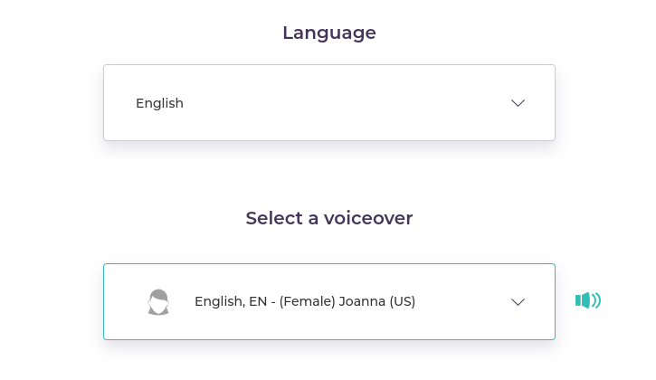The height and width of the screenshot is (380, 656).
Task: Click the 'Language' heading
Action: (329, 33)
